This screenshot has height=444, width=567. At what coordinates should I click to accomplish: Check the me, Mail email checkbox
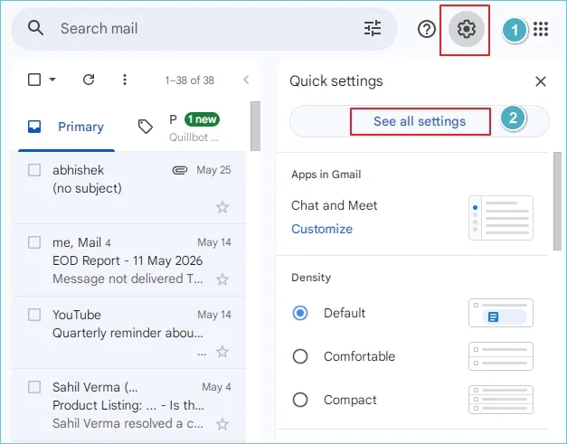pos(34,242)
